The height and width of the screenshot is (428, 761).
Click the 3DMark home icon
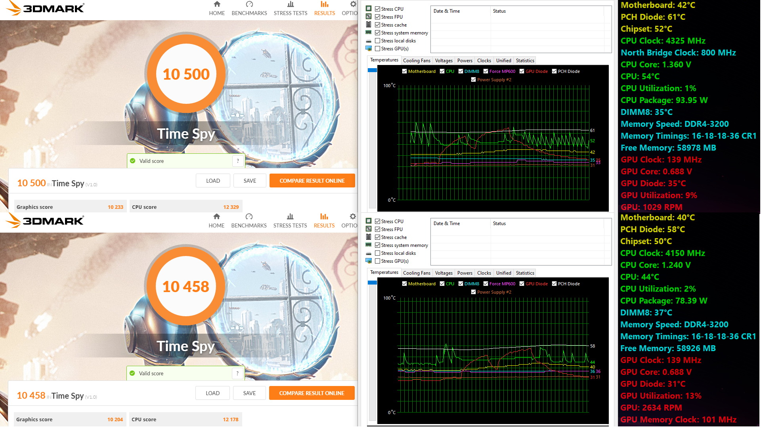coord(216,7)
